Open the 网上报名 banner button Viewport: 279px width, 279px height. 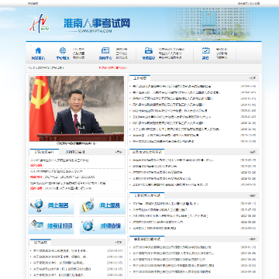point(51,205)
